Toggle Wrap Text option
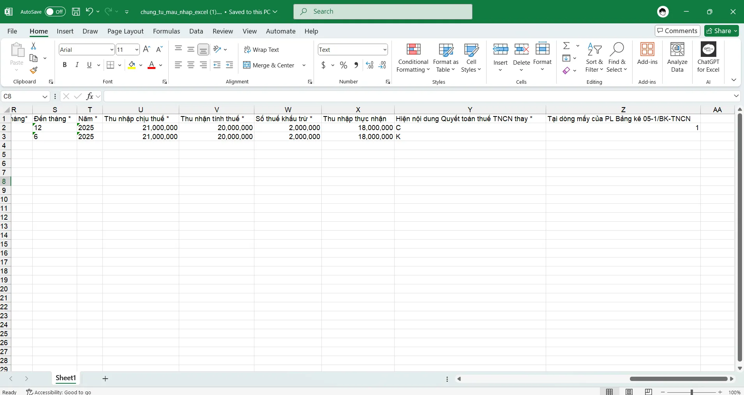The height and width of the screenshot is (395, 744). (261, 49)
